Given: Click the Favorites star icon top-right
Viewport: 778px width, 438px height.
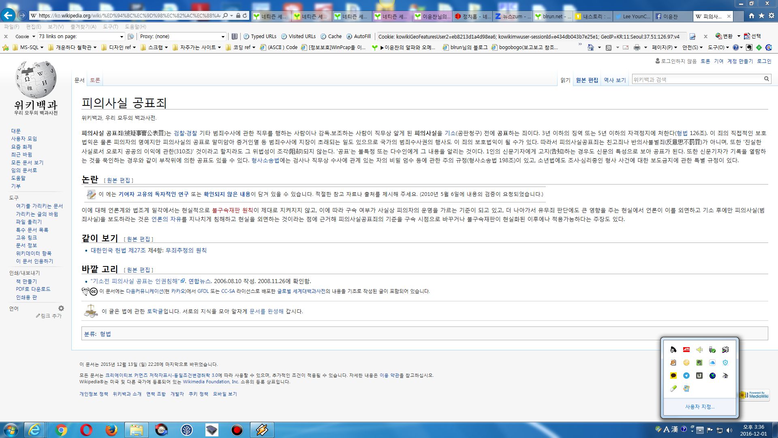Looking at the screenshot, I should (x=761, y=16).
